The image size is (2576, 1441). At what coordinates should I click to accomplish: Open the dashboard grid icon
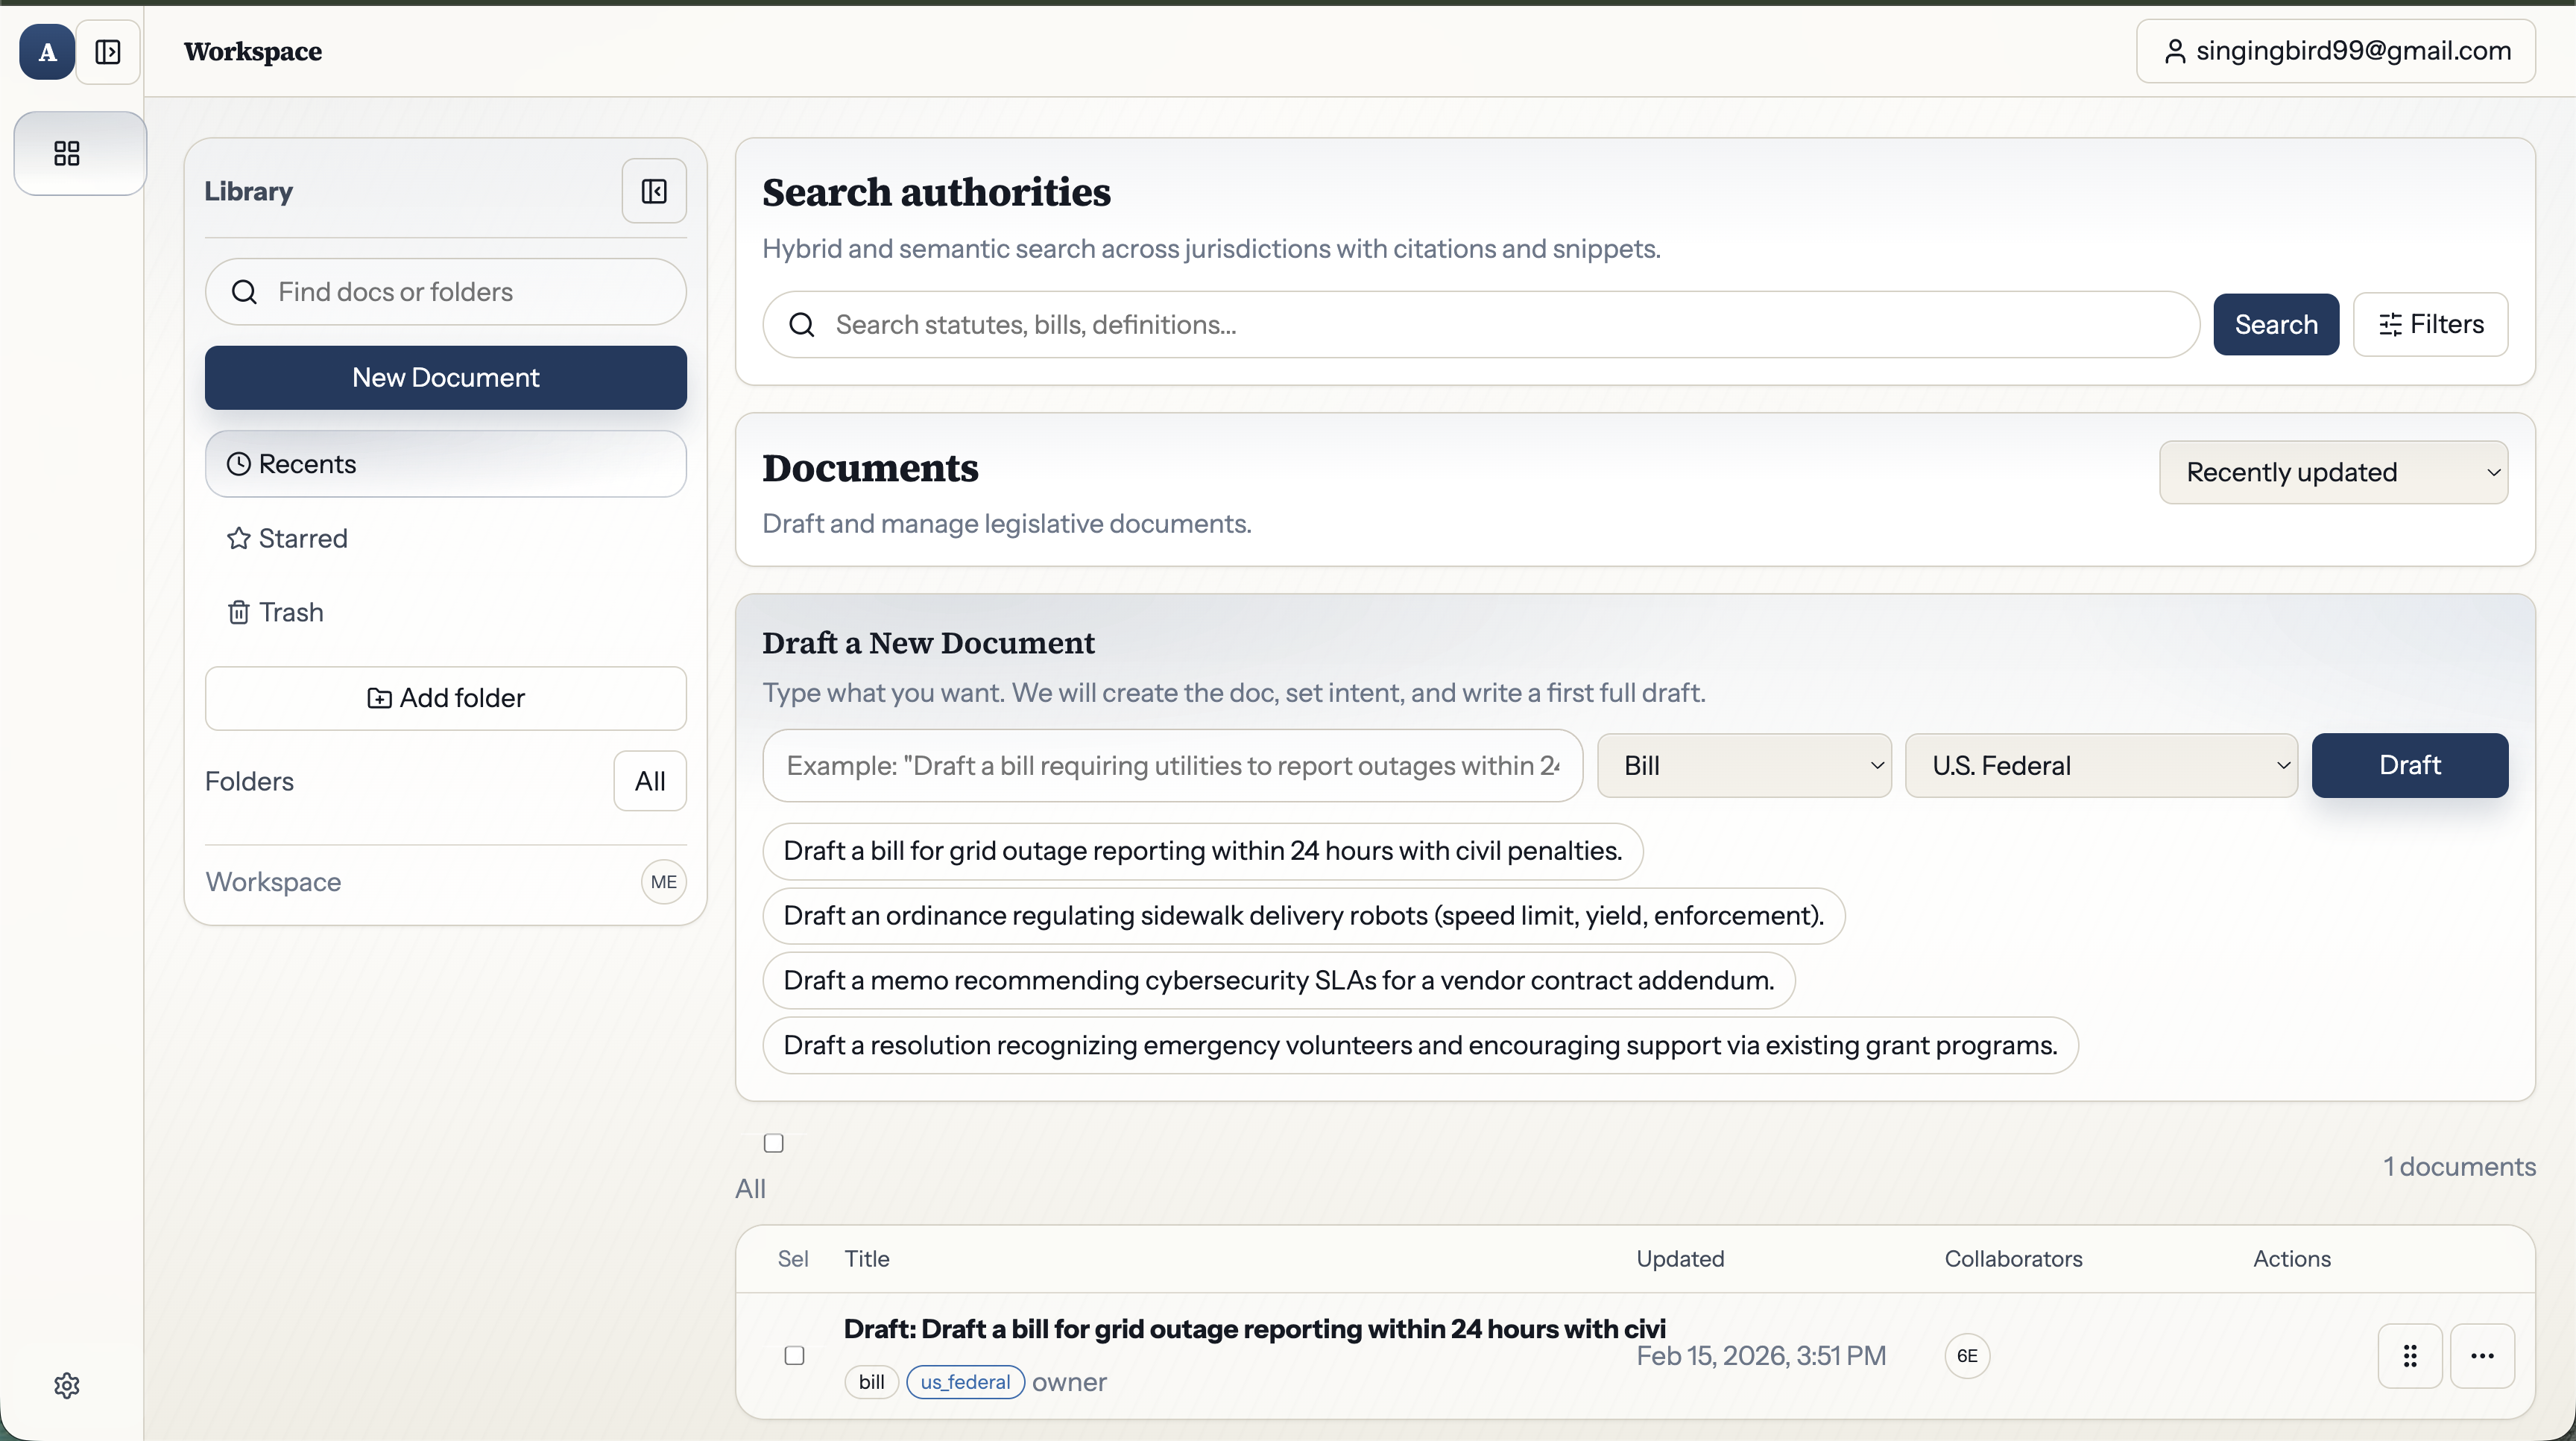[67, 153]
